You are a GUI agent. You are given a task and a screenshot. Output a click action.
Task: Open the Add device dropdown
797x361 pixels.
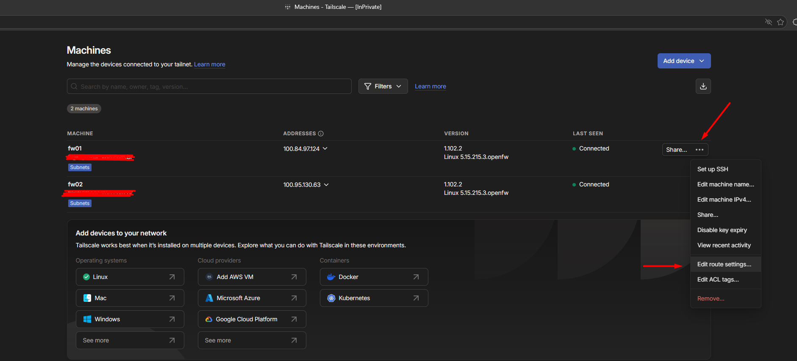tap(684, 61)
